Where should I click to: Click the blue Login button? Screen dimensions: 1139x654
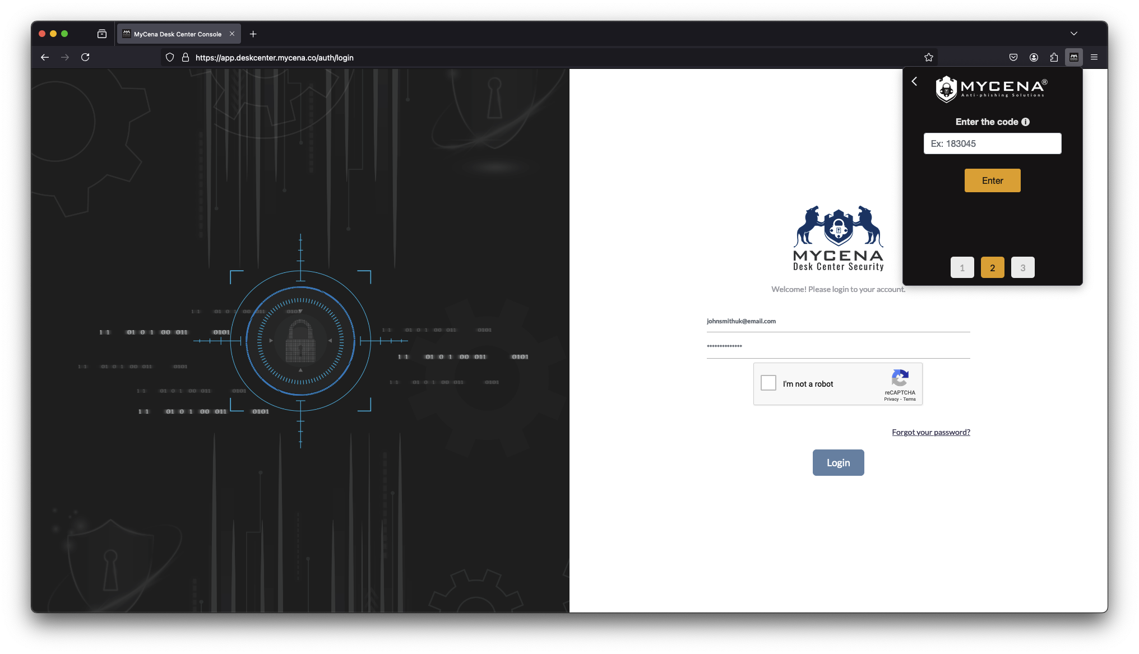[838, 462]
